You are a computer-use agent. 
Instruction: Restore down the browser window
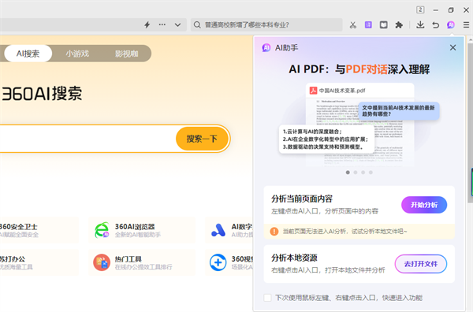(x=451, y=10)
